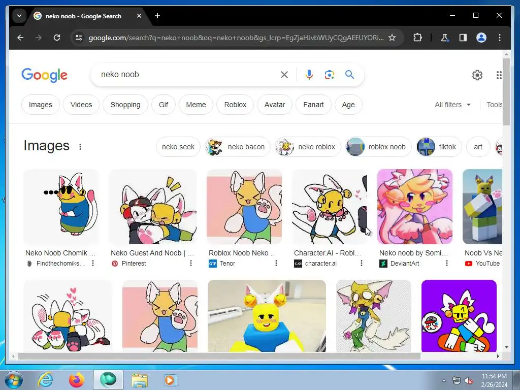Open Roblox Noob Neko Tenor gif
Image resolution: width=520 pixels, height=390 pixels.
tap(244, 207)
